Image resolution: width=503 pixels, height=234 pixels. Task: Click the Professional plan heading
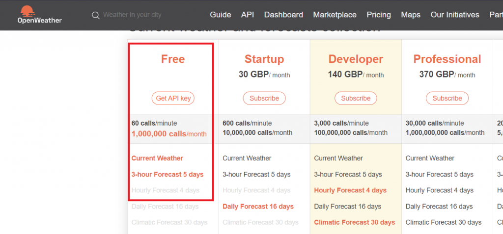click(447, 59)
